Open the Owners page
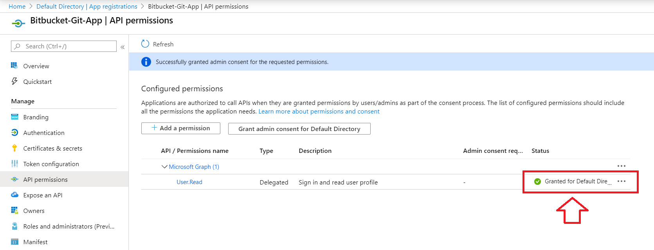Image resolution: width=654 pixels, height=250 pixels. [34, 211]
